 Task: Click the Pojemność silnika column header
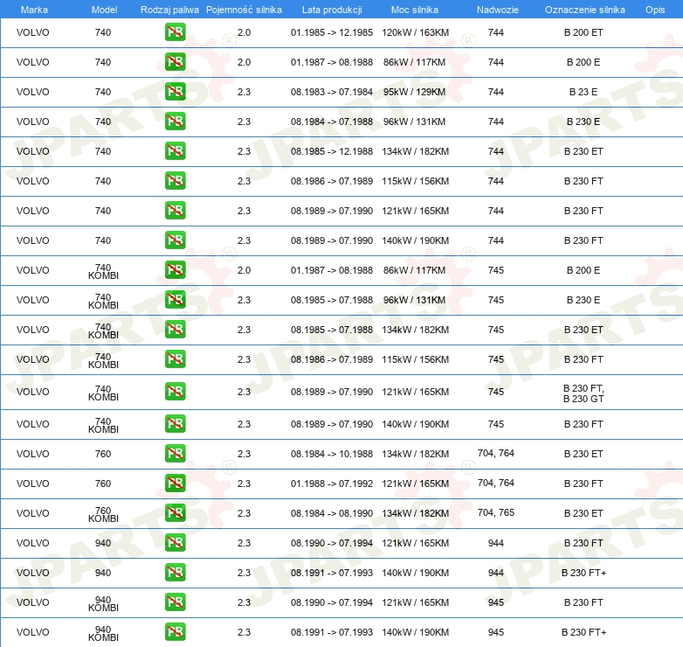pos(244,10)
